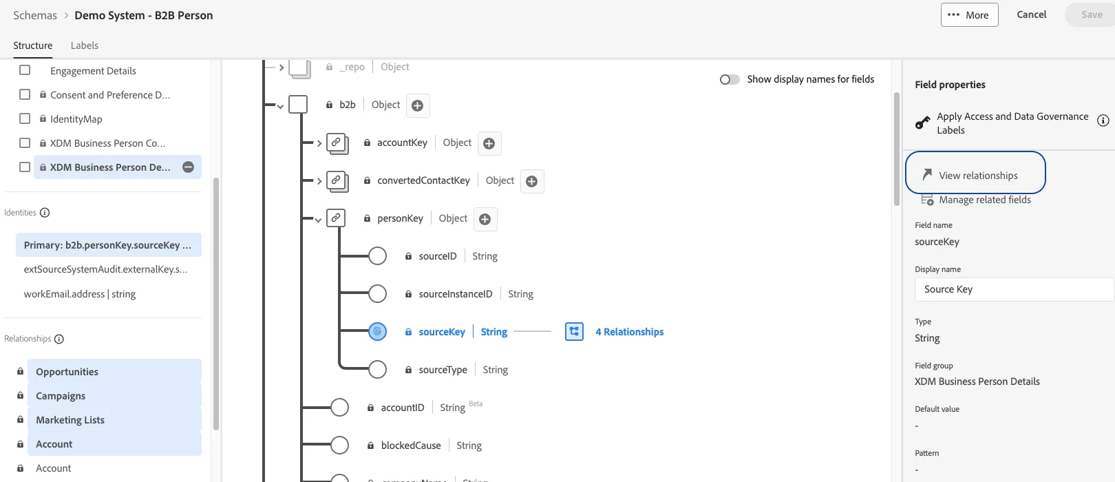Select the blockedCause field node
The width and height of the screenshot is (1115, 482).
[x=339, y=446]
